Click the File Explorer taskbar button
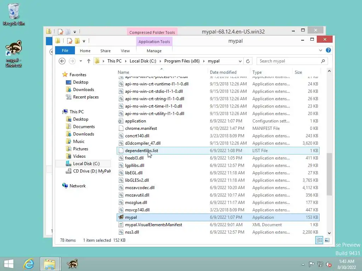The image size is (362, 271). click(50, 264)
